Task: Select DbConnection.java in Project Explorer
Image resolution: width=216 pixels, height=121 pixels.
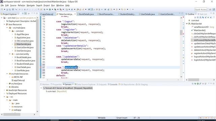Action: coord(24,41)
